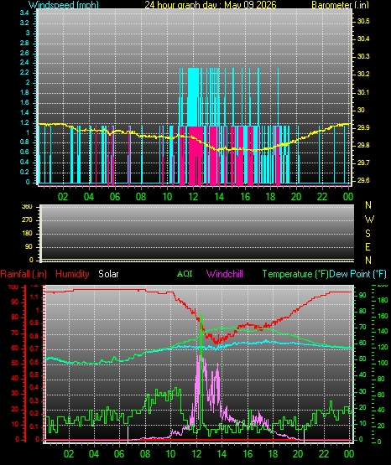Click hour 06 on the windspeed graph axis
Viewport: 391px width, 465px height.
tap(115, 197)
